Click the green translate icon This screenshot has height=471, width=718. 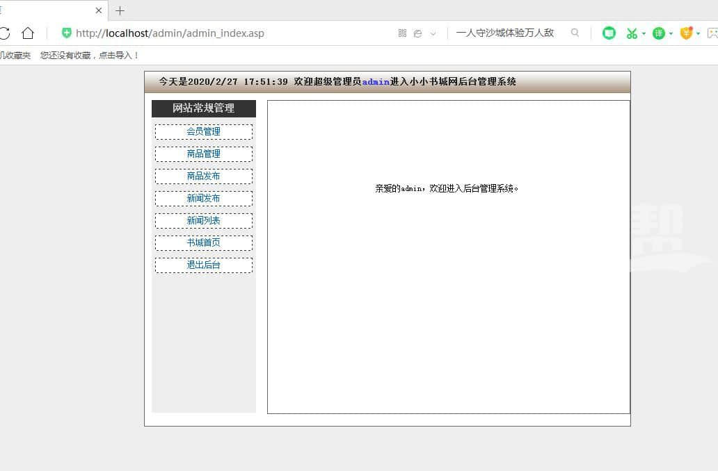coord(658,33)
